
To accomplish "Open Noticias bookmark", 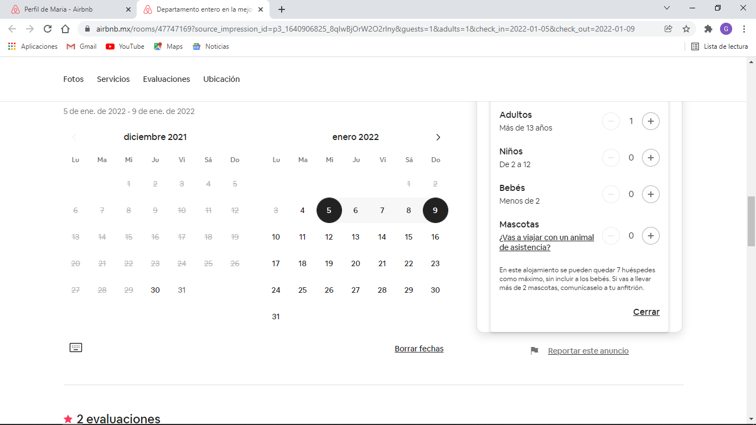I will (211, 46).
